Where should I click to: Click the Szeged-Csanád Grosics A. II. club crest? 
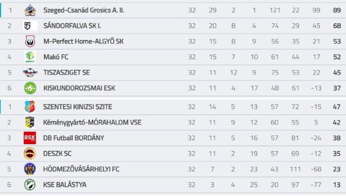[30, 10]
